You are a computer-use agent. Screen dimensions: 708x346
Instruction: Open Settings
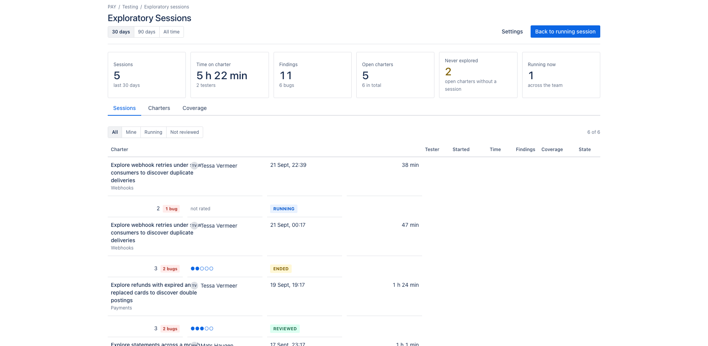(512, 32)
